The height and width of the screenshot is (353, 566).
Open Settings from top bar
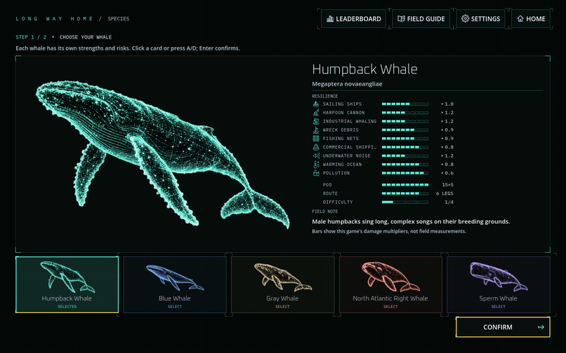(x=480, y=19)
